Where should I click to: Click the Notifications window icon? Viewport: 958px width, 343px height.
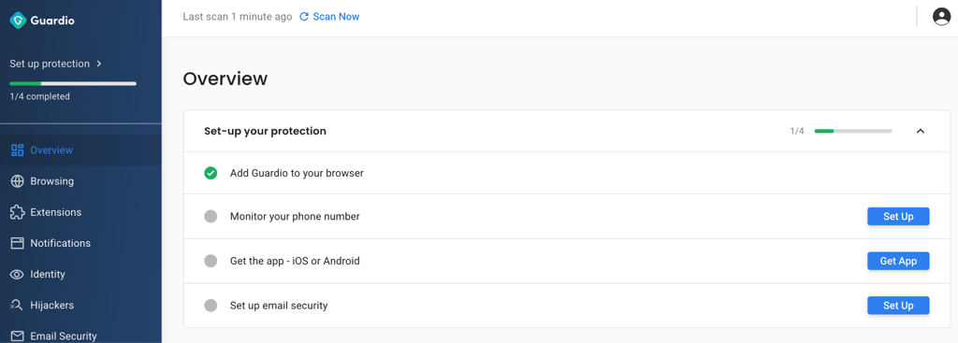(18, 243)
